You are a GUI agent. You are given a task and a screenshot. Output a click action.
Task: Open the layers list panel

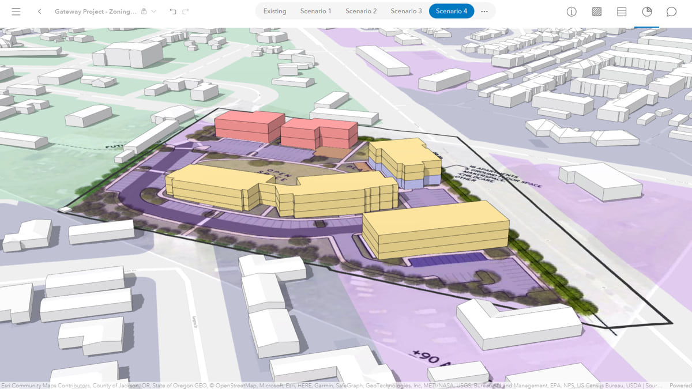tap(622, 12)
